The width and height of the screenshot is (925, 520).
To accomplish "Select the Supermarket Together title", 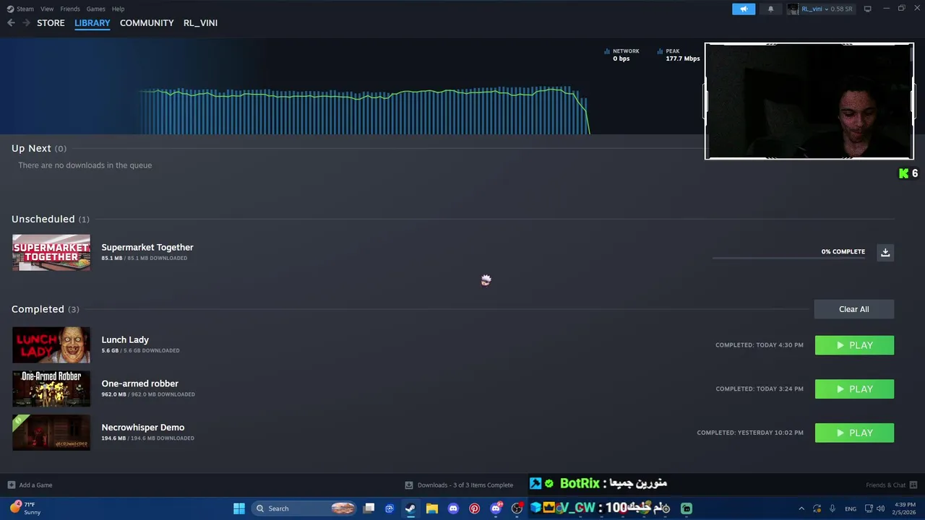I will 147,247.
